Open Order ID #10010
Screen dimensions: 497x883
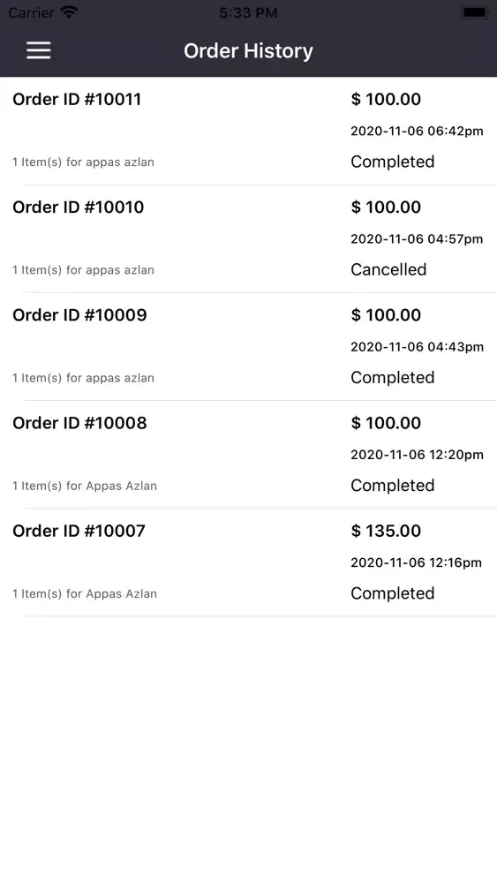coord(248,238)
